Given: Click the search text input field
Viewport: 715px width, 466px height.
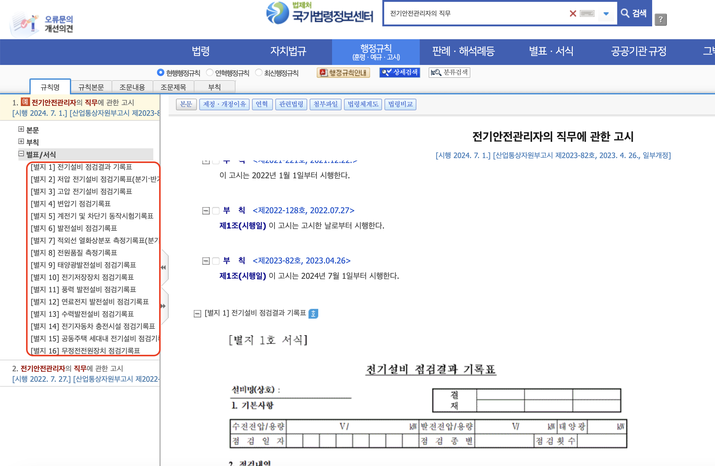Looking at the screenshot, I should (x=475, y=13).
